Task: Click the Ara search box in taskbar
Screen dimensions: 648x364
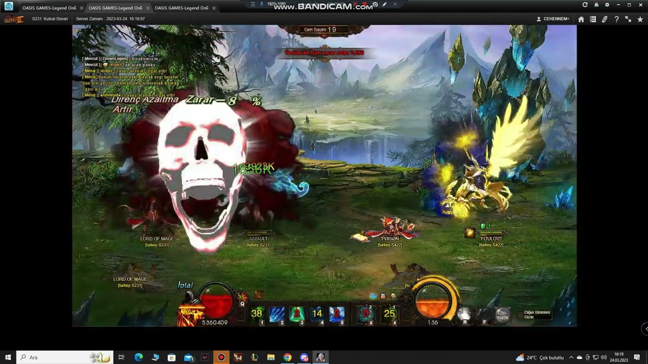Action: tap(65, 357)
